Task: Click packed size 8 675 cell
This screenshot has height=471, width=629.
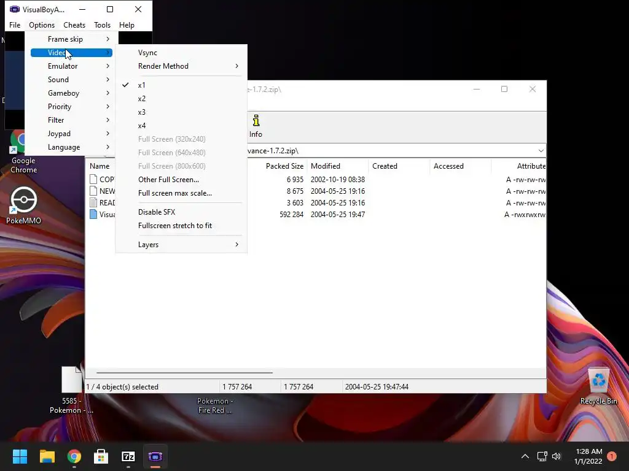Action: click(295, 191)
